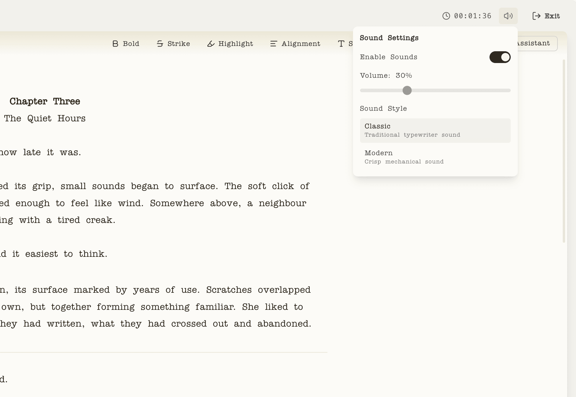Open the Highlight color options

(x=235, y=44)
